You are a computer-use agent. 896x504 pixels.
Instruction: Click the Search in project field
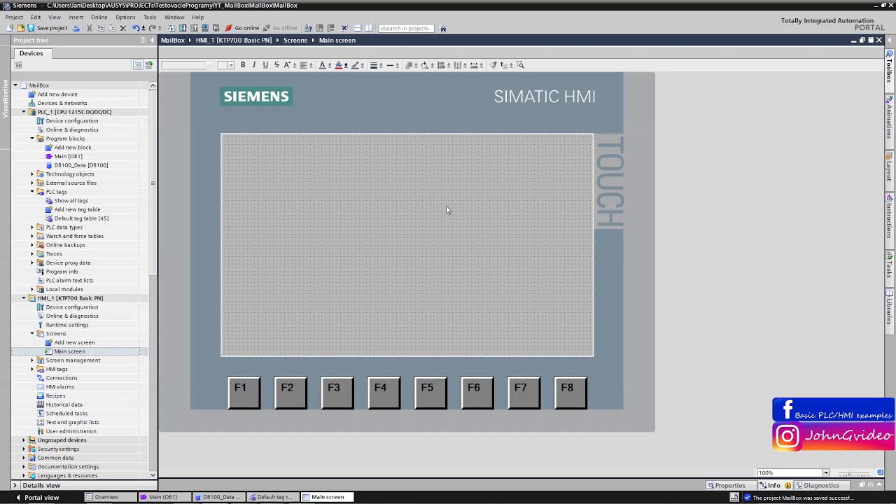[x=405, y=28]
